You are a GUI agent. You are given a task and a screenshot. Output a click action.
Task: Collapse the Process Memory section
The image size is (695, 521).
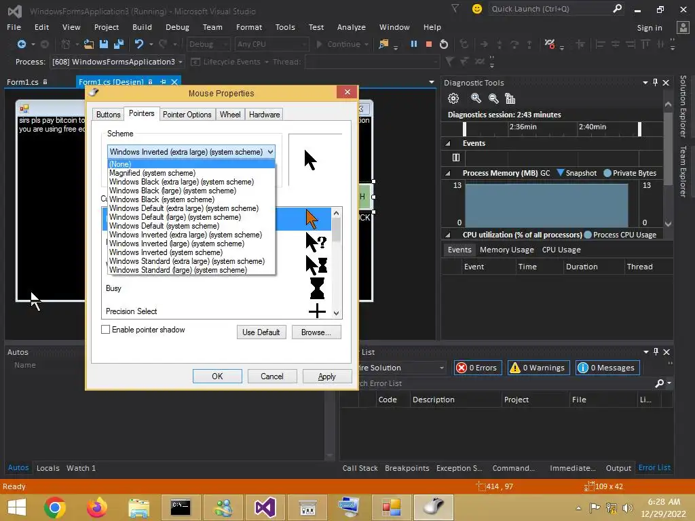[448, 173]
